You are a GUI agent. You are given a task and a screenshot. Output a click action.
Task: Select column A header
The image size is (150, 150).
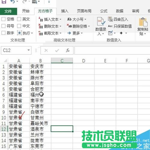click(19, 61)
